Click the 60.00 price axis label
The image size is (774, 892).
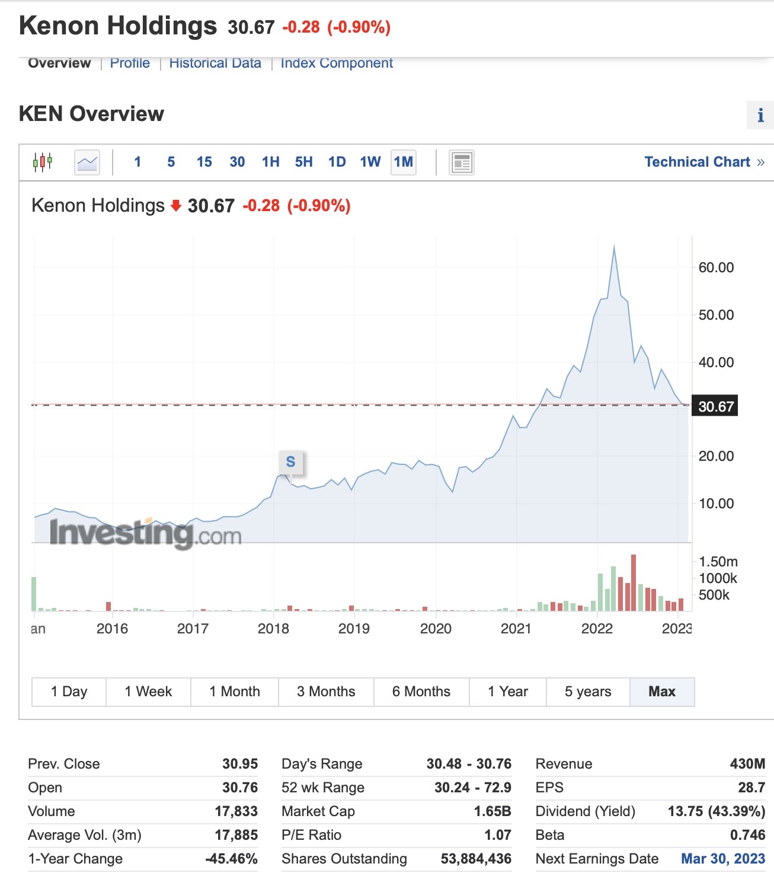click(716, 267)
